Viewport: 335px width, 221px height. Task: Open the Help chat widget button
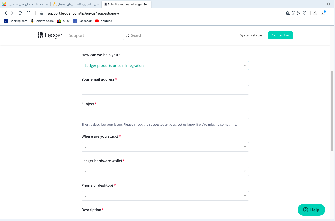(311, 210)
